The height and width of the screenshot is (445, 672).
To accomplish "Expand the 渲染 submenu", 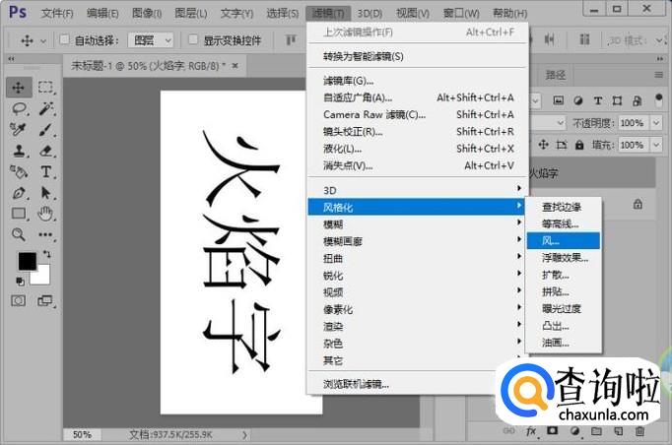I will 417,326.
